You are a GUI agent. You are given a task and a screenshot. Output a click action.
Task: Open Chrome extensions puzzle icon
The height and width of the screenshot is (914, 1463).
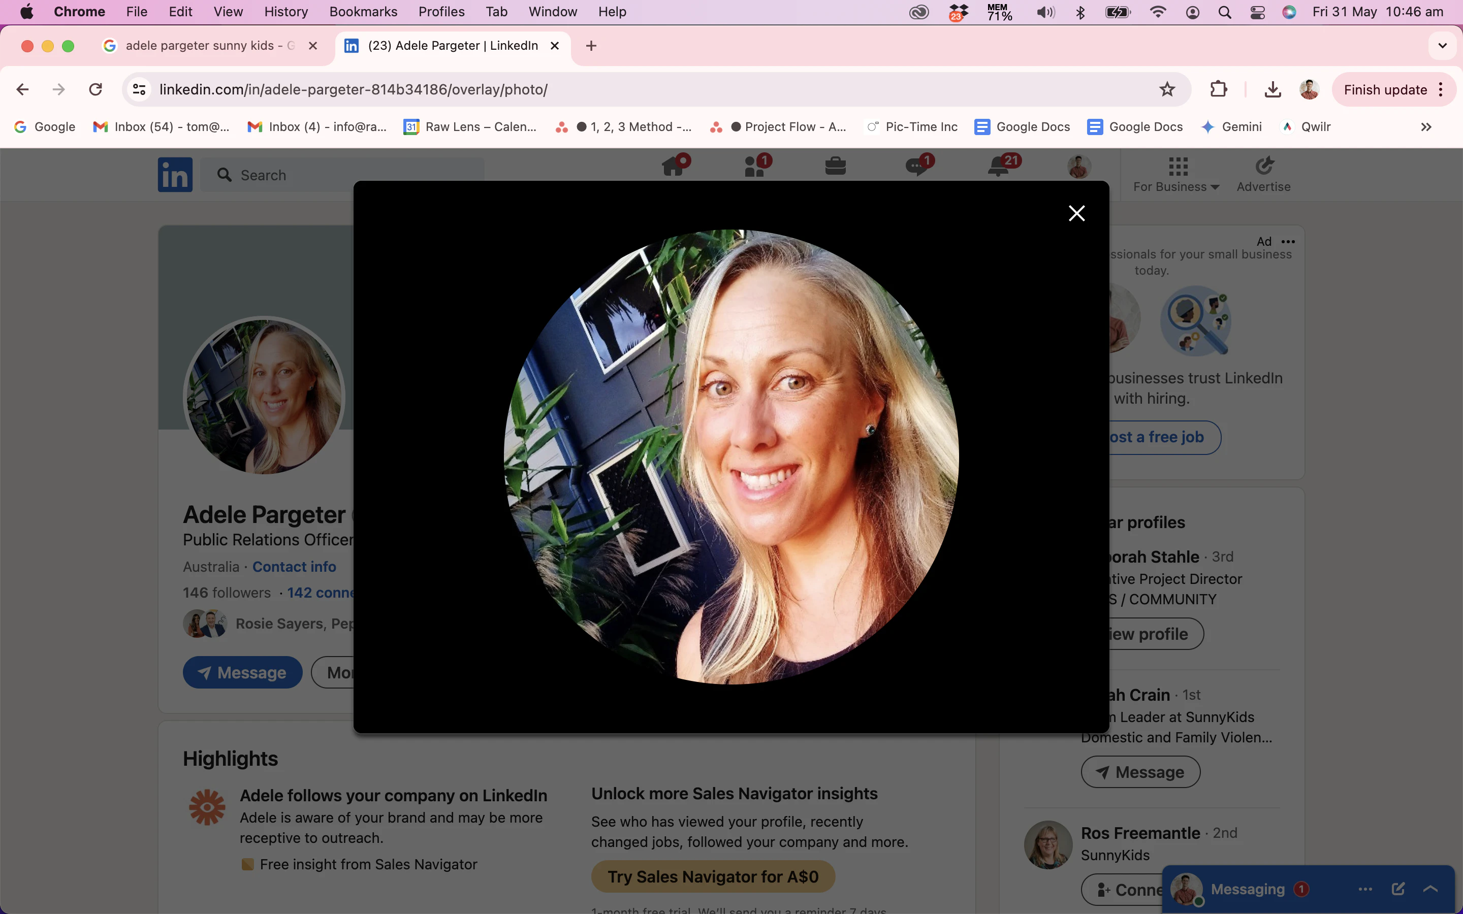tap(1218, 90)
